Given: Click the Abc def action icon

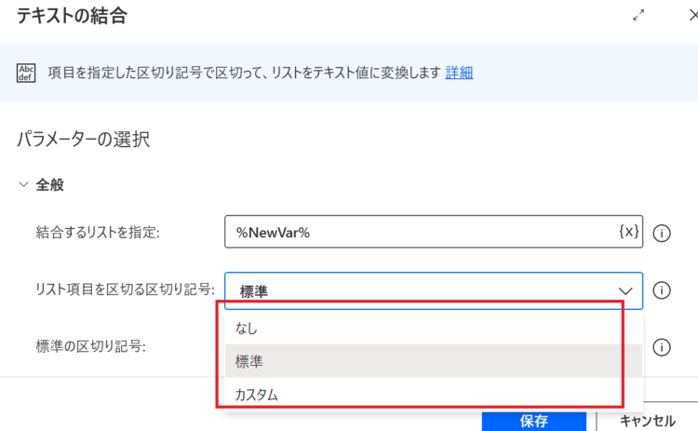Looking at the screenshot, I should [x=26, y=73].
